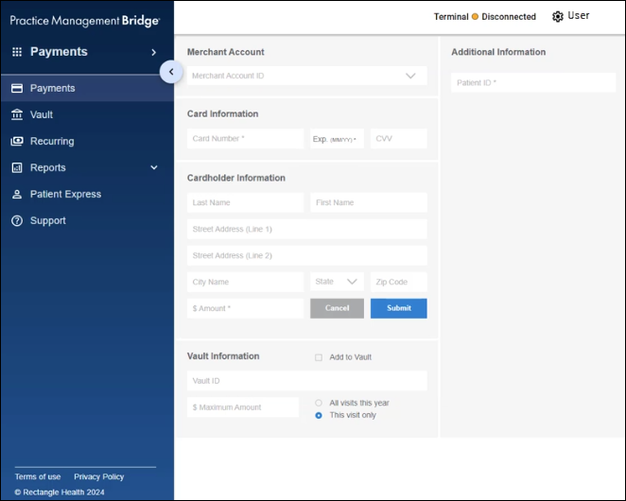This screenshot has height=501, width=626.
Task: Select All visits this year option
Action: 319,403
